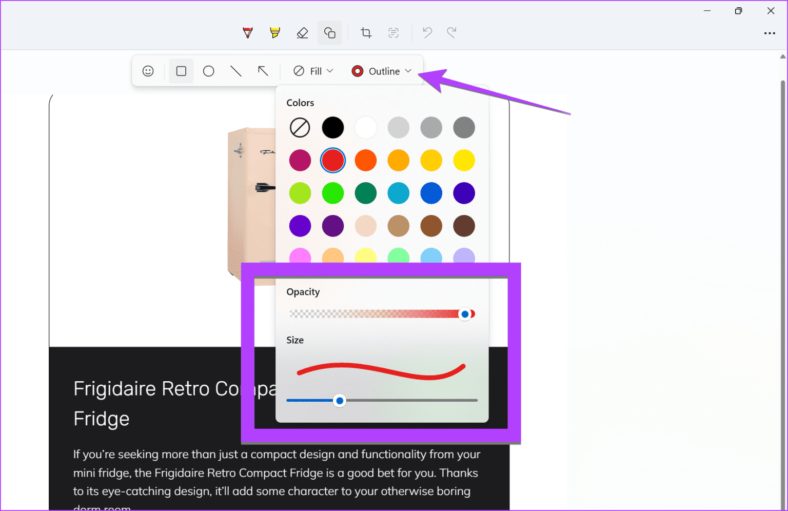The height and width of the screenshot is (511, 788).
Task: Close the application window
Action: [771, 11]
